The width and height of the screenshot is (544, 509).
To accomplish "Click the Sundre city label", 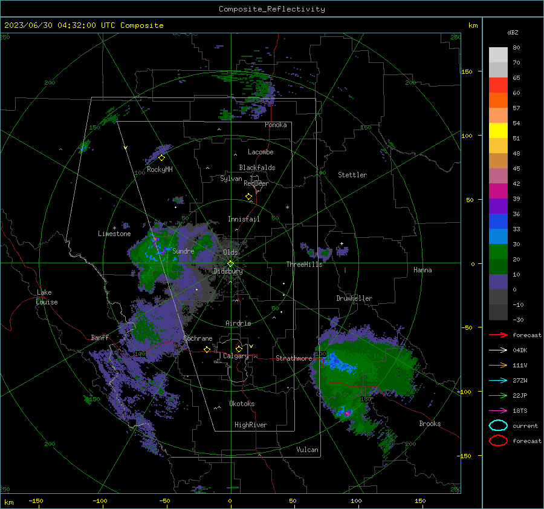I will coord(183,251).
